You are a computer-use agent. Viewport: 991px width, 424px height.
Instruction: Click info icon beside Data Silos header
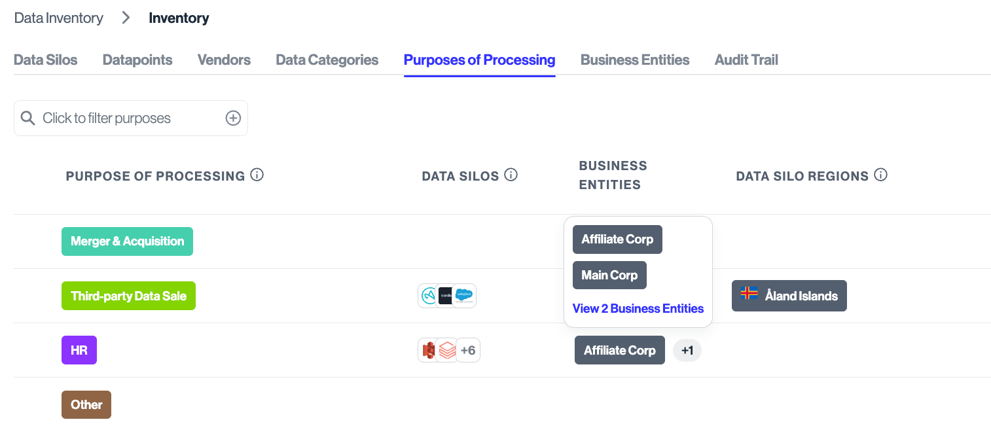(x=511, y=175)
